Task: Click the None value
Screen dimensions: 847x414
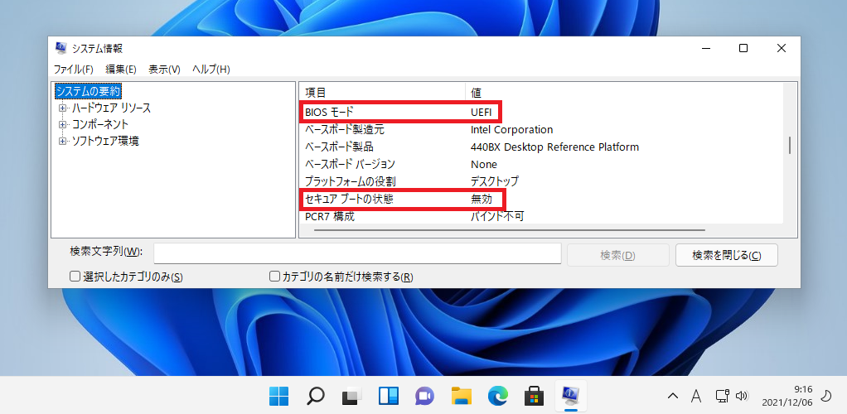Action: point(484,164)
